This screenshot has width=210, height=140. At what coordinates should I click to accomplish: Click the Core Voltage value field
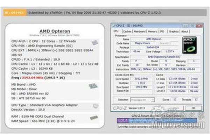[x=170, y=51]
